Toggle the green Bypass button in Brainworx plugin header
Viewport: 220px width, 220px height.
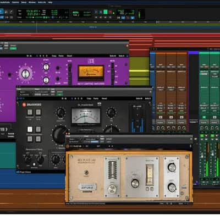click(59, 95)
